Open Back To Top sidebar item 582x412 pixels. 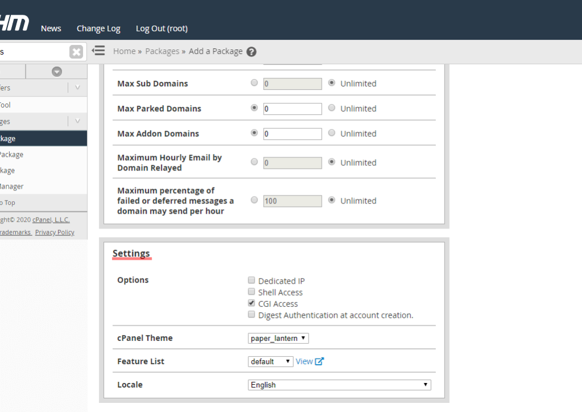[x=43, y=203]
